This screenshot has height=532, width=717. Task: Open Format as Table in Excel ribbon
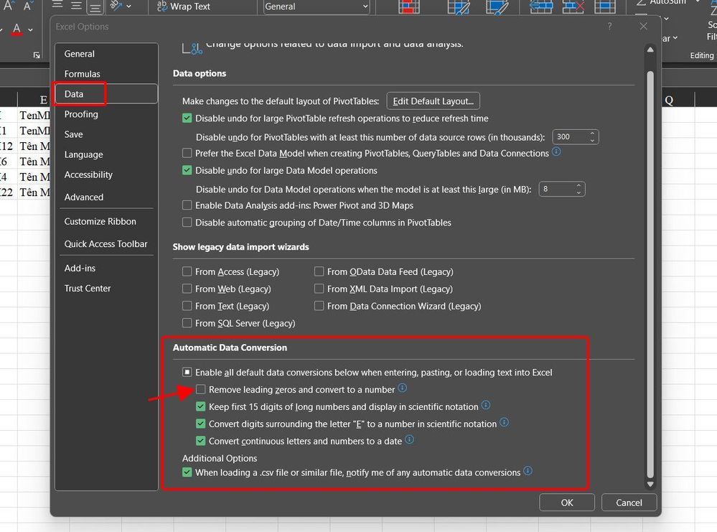[459, 6]
